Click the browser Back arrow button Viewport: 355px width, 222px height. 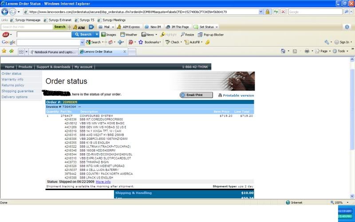point(5,12)
